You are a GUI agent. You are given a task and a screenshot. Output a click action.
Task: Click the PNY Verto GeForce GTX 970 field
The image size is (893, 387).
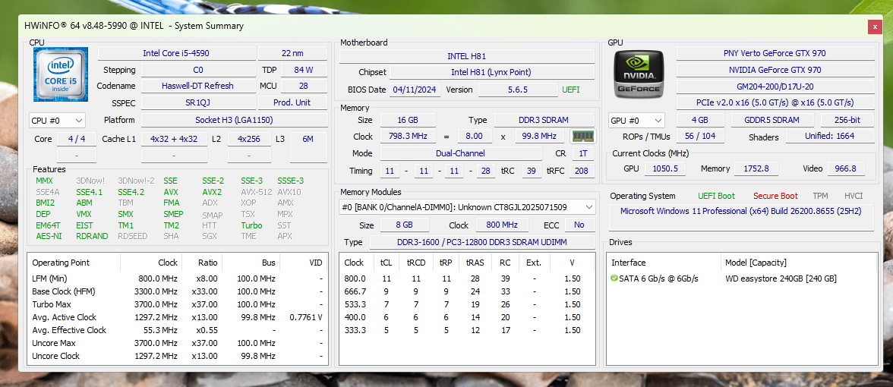tap(775, 53)
